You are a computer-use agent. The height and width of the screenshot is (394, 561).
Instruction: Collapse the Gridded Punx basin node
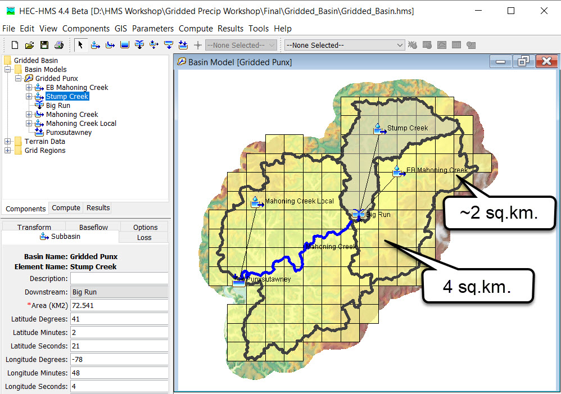(x=18, y=78)
